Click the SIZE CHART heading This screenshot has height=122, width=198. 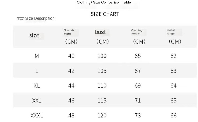(x=105, y=14)
